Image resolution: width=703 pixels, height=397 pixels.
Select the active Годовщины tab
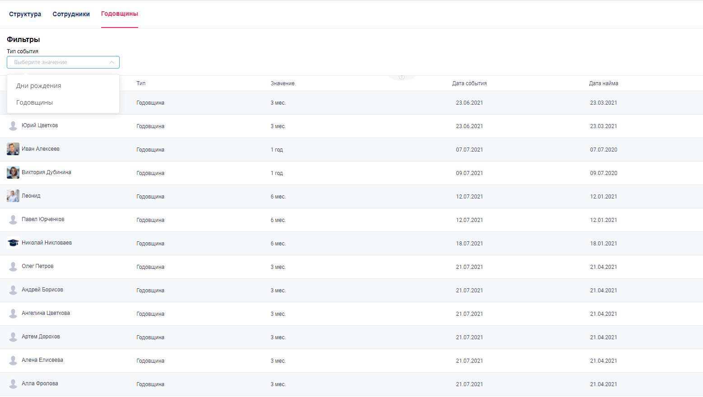tap(120, 14)
